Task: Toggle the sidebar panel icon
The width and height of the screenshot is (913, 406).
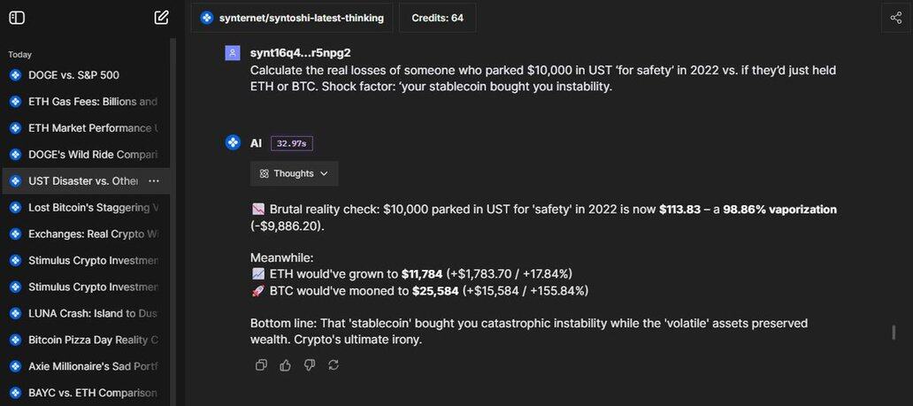Action: 17,18
